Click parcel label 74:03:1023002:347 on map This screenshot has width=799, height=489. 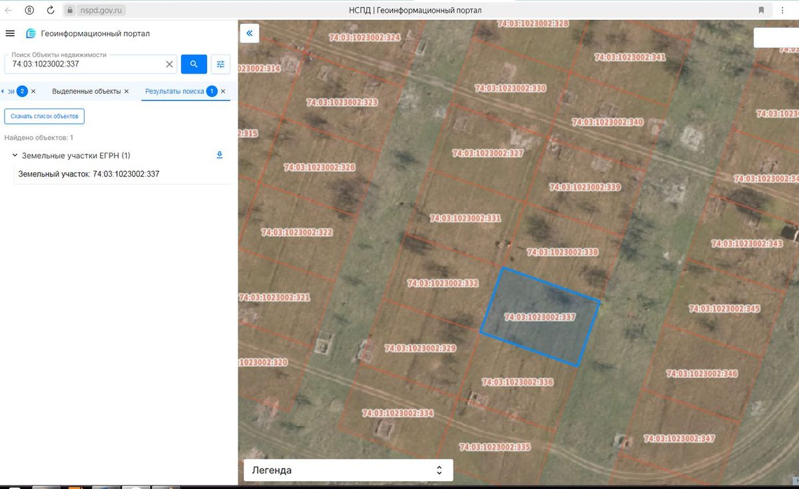pyautogui.click(x=679, y=439)
